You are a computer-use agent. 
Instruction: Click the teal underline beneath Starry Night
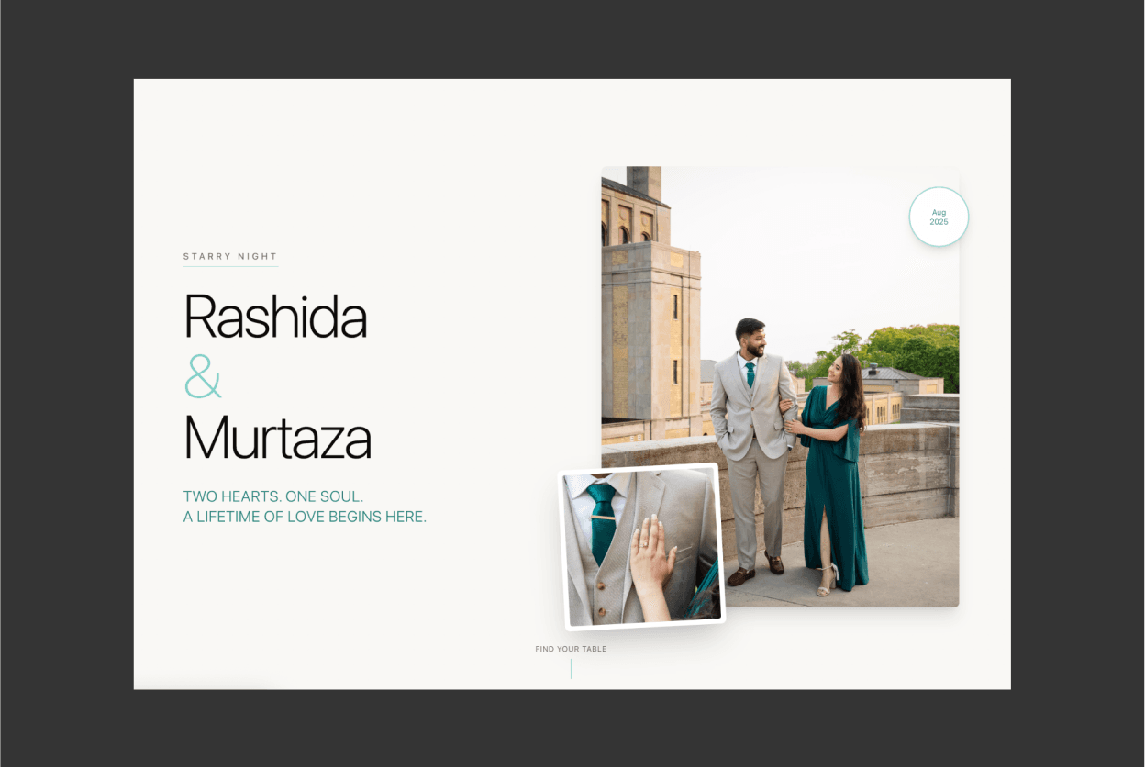point(230,266)
